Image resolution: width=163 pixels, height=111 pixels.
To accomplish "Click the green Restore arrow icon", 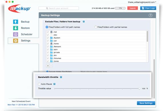I will coord(16,28).
